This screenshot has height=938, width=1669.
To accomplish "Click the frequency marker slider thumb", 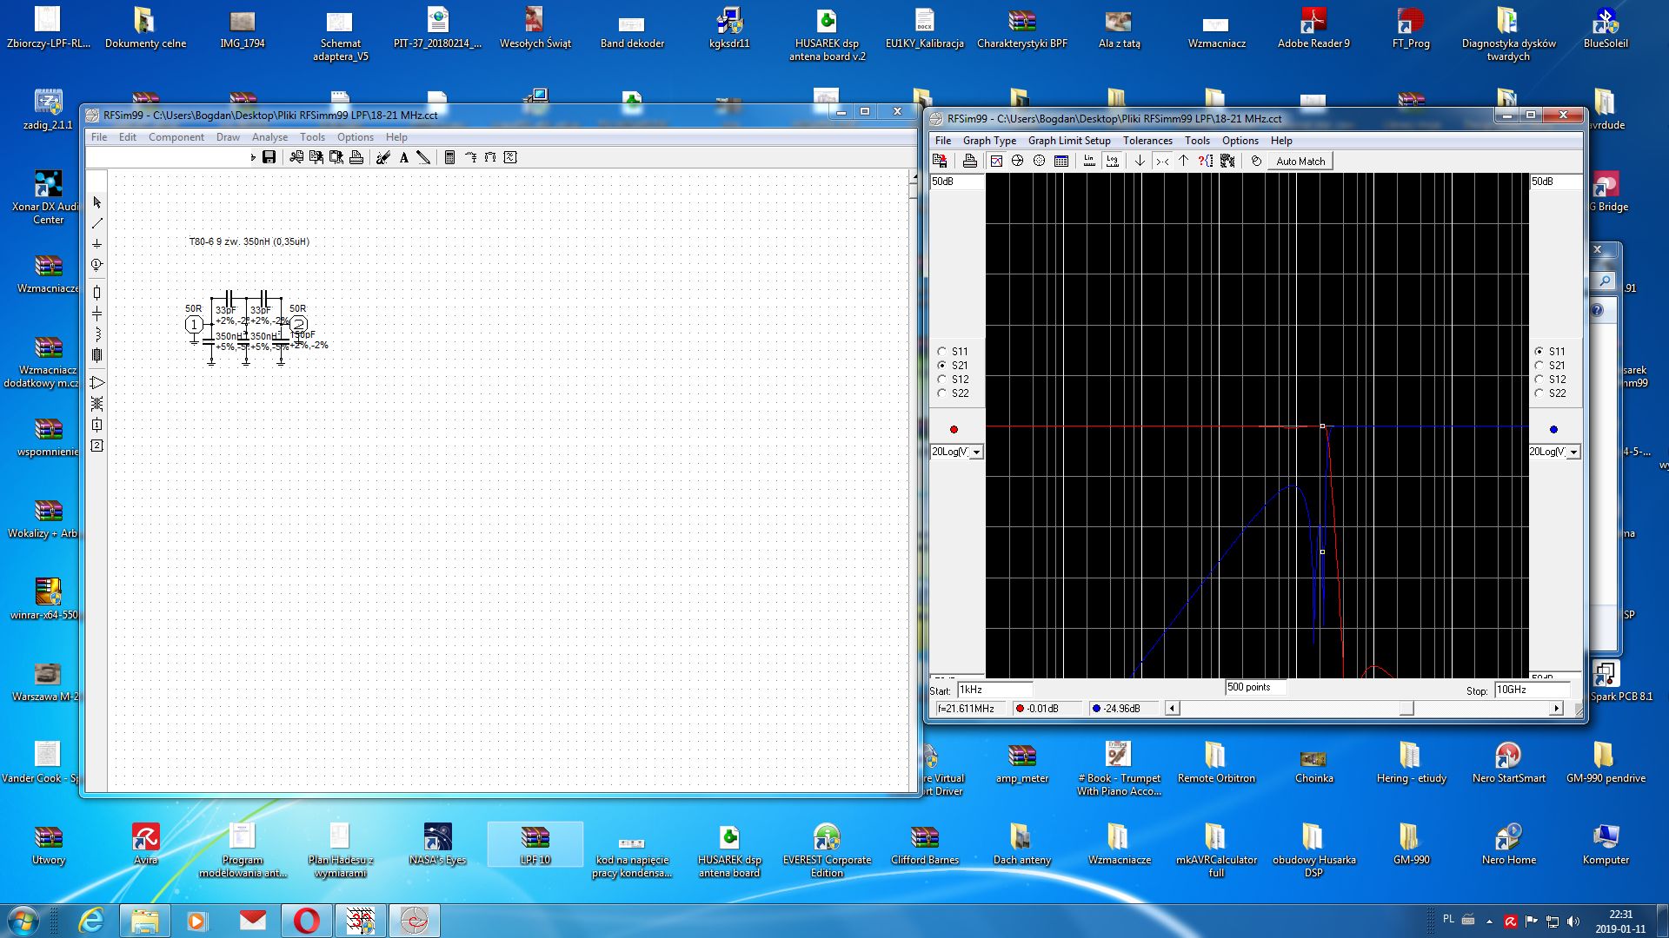I will point(1406,709).
